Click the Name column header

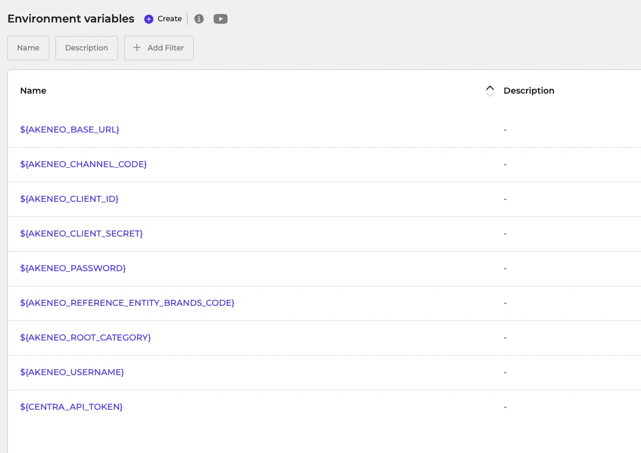point(33,91)
